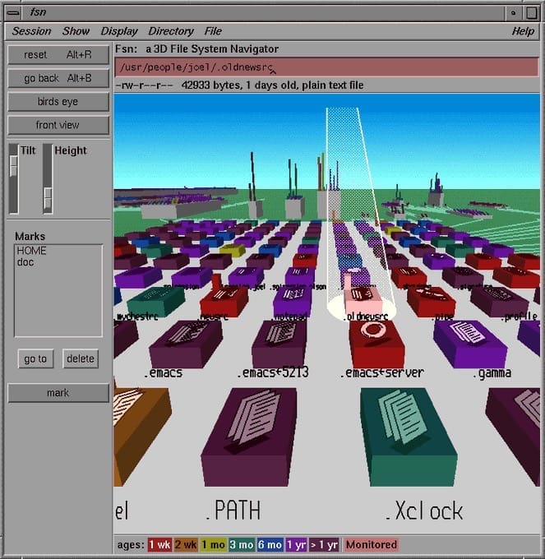Open the Session menu
This screenshot has height=559, width=545.
[31, 31]
